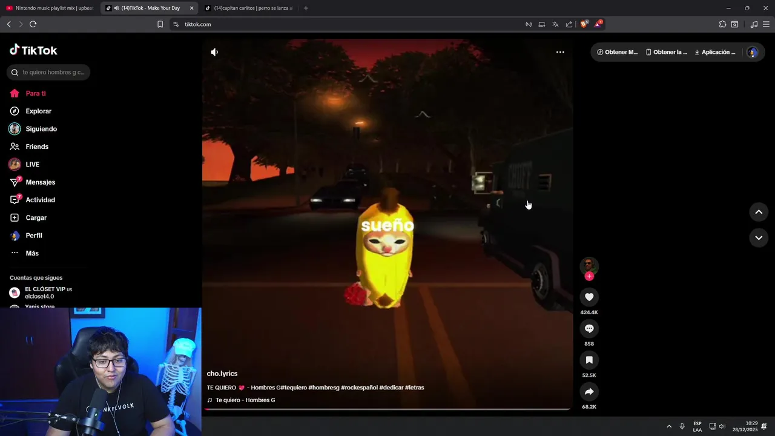Switch to the capitan carlitos tab
Viewport: 775px width, 436px height.
tap(249, 8)
